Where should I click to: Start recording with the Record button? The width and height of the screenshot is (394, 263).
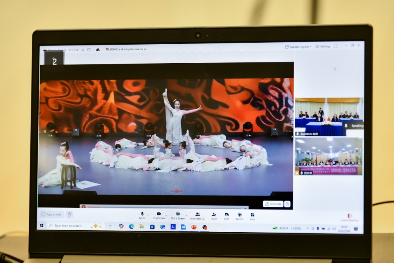(239, 216)
